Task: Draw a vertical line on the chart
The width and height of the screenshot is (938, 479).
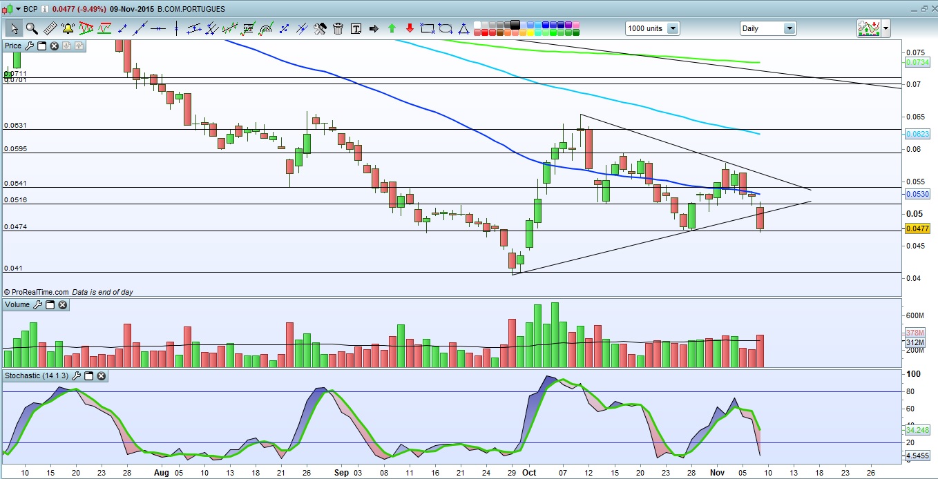Action: pyautogui.click(x=176, y=28)
